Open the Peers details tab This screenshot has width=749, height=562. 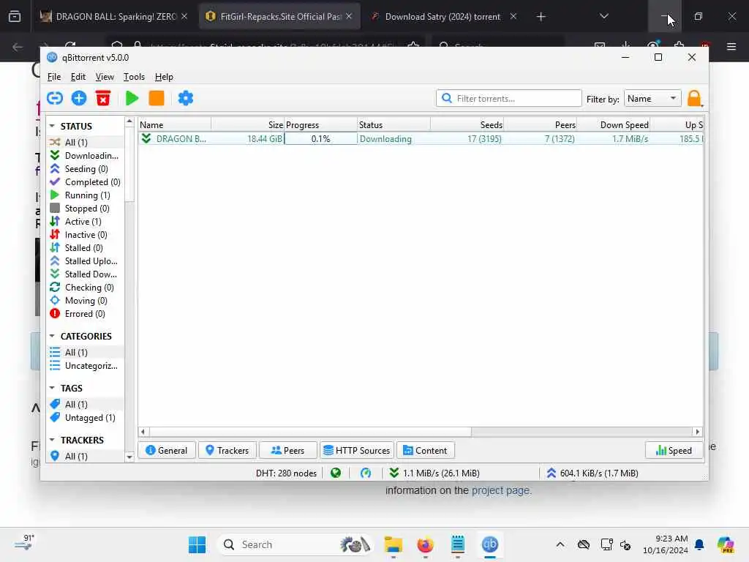point(287,450)
